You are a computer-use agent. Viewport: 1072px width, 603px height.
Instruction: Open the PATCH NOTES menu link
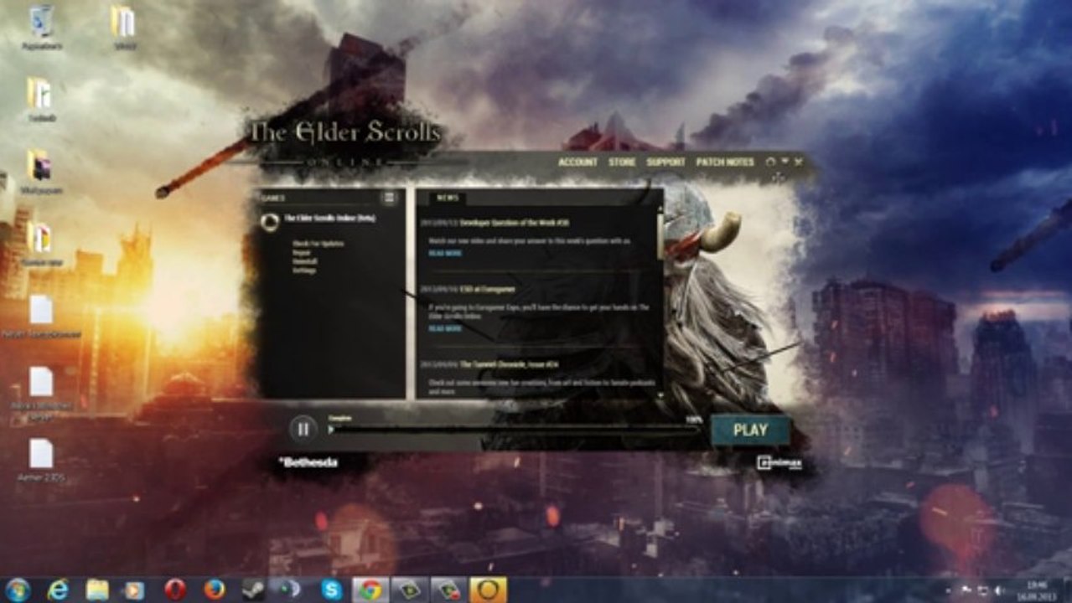725,162
